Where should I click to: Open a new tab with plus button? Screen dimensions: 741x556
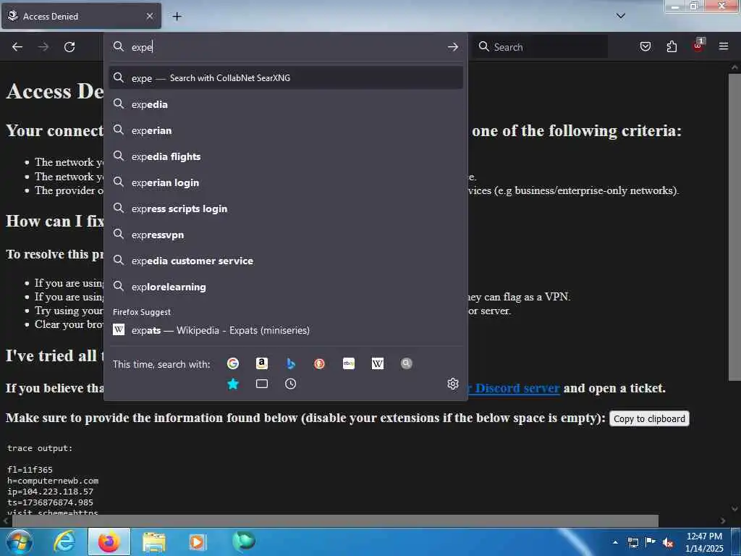coord(177,17)
